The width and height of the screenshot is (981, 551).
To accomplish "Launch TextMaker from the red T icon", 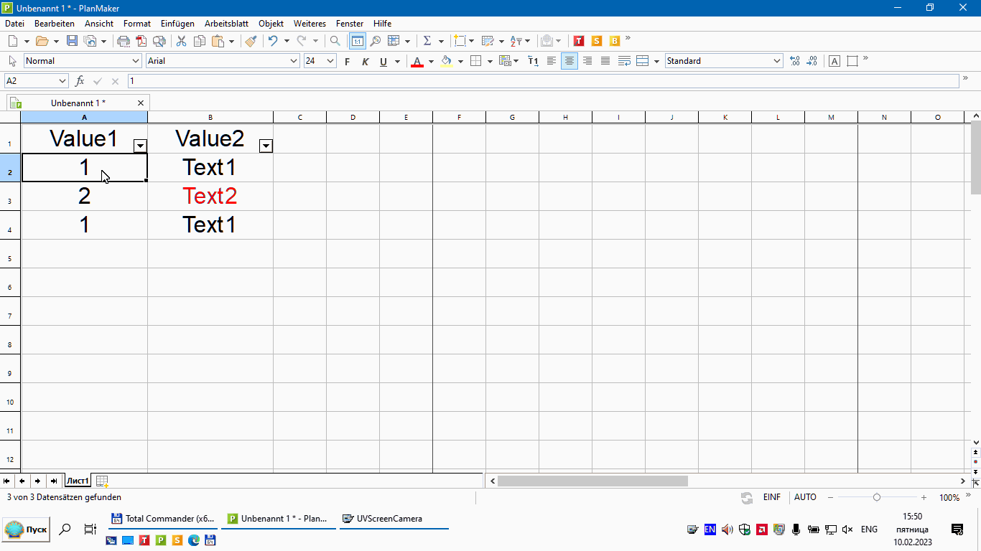I will tap(579, 41).
